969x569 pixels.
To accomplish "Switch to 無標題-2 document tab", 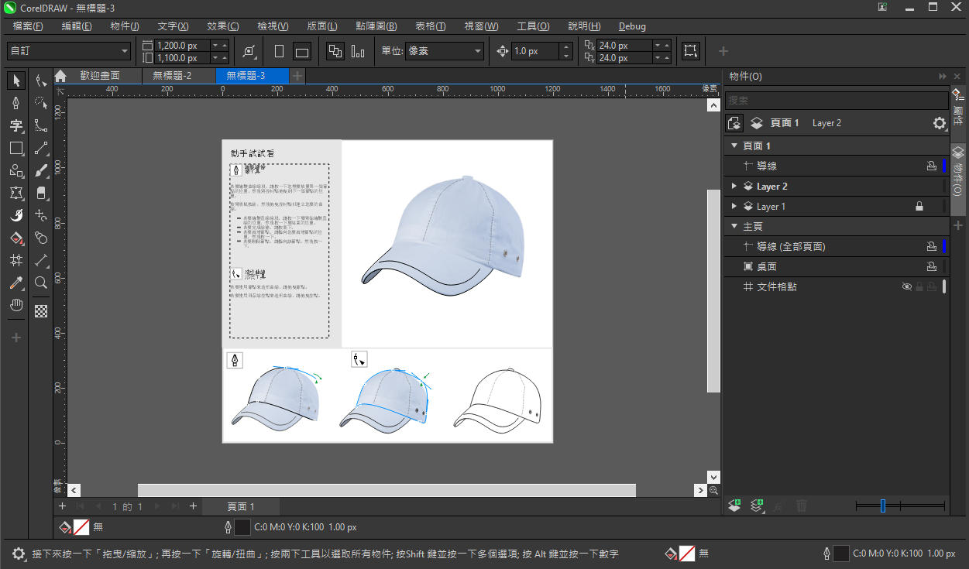I will (x=171, y=76).
